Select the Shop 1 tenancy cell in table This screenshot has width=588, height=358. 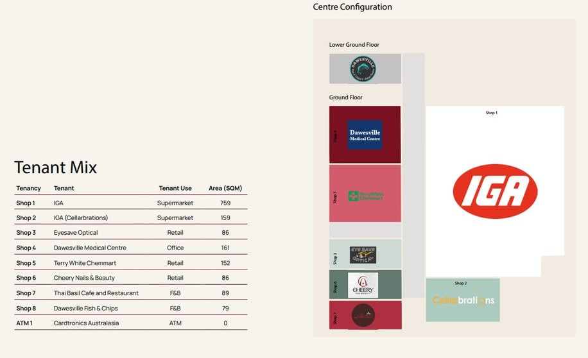[26, 203]
